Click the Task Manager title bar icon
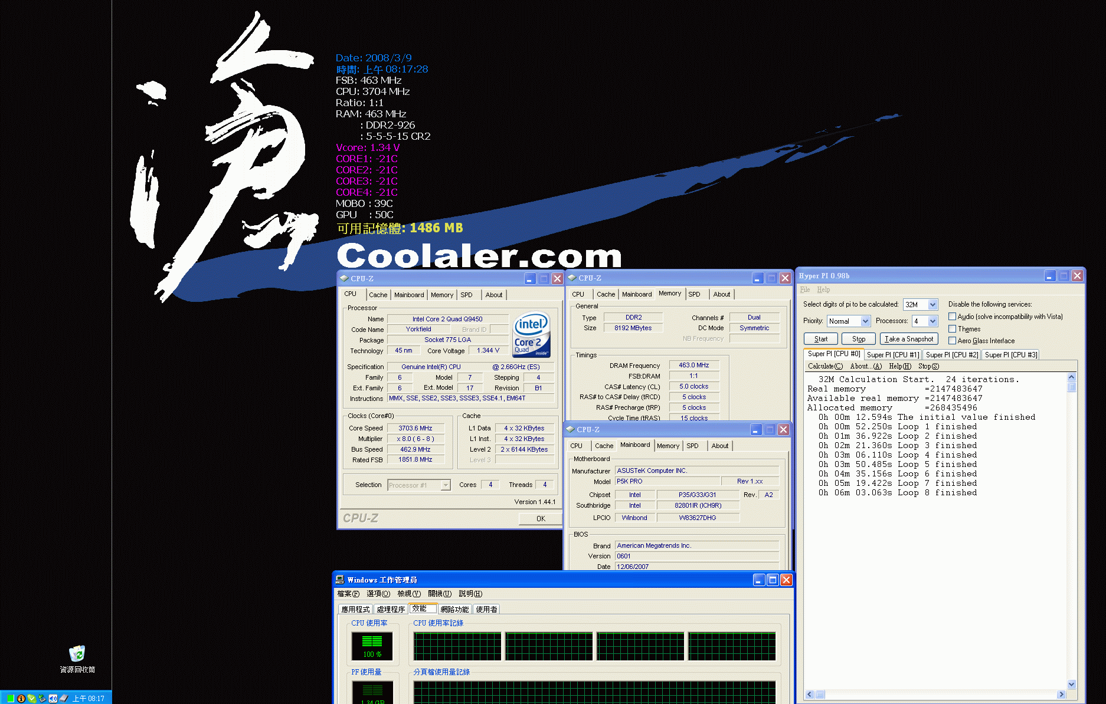The width and height of the screenshot is (1106, 704). pyautogui.click(x=340, y=580)
